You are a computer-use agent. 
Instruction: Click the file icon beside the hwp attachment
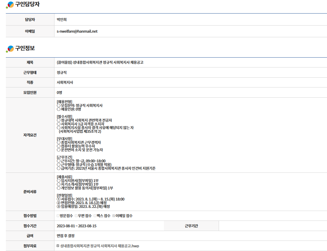58,246
